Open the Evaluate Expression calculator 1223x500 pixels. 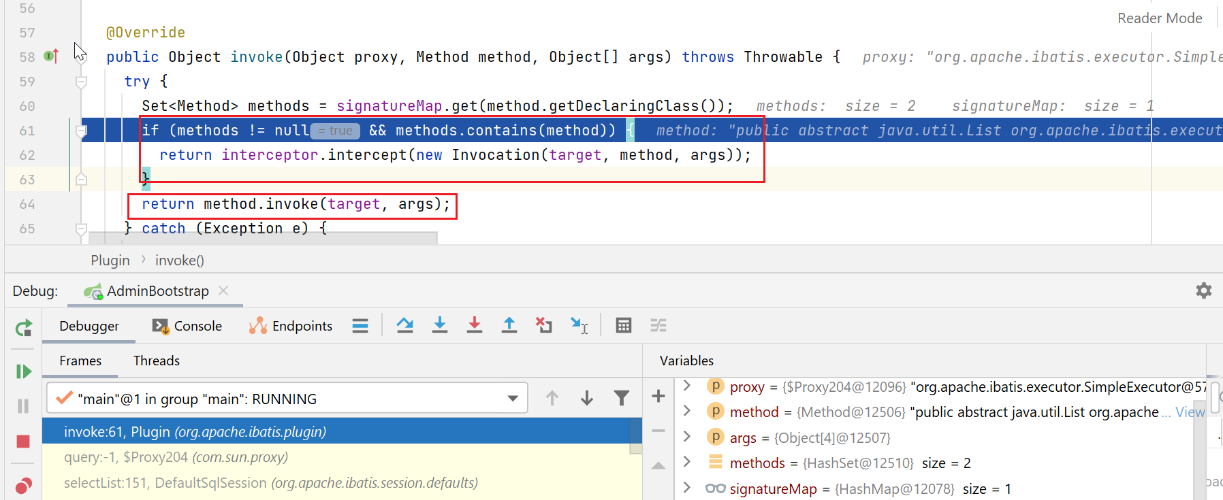click(x=623, y=326)
